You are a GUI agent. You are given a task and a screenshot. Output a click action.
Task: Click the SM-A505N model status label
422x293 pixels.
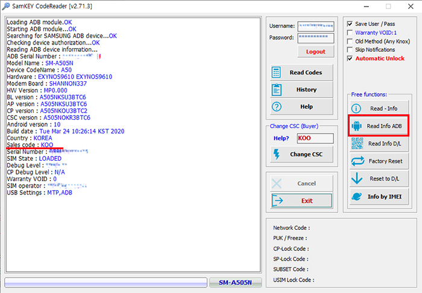[235, 283]
